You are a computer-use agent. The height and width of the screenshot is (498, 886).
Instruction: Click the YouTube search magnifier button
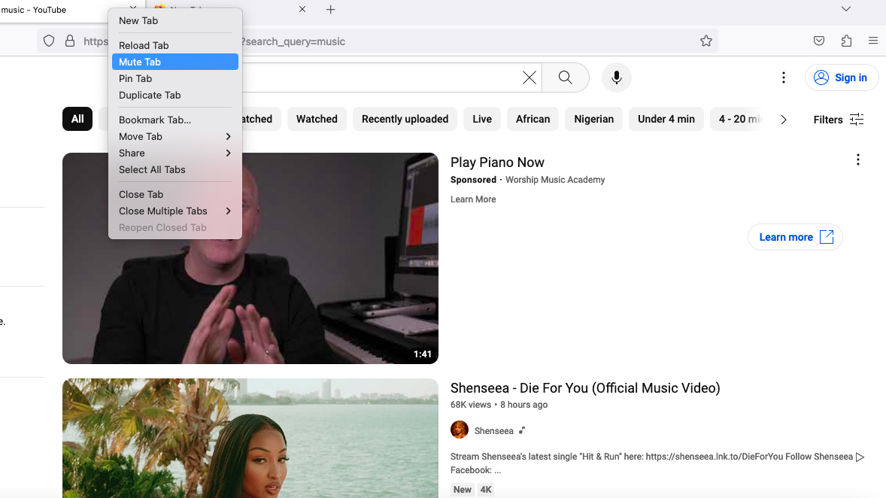[x=565, y=77]
